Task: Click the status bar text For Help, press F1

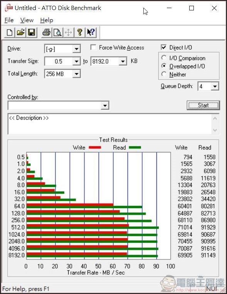Action: pyautogui.click(x=26, y=289)
